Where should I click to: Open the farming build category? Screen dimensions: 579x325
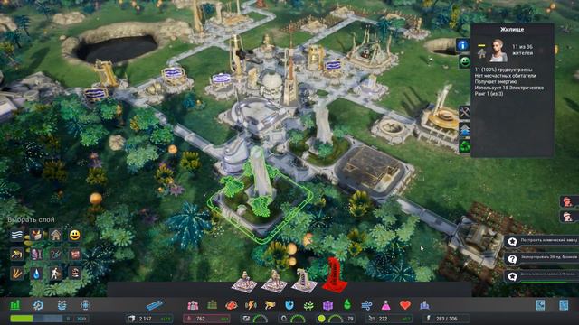(212, 305)
